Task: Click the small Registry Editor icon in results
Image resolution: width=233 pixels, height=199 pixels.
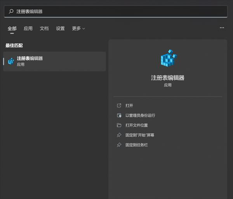Action: pyautogui.click(x=11, y=61)
